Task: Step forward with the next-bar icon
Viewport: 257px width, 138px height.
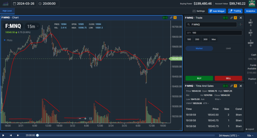Action: [18, 135]
